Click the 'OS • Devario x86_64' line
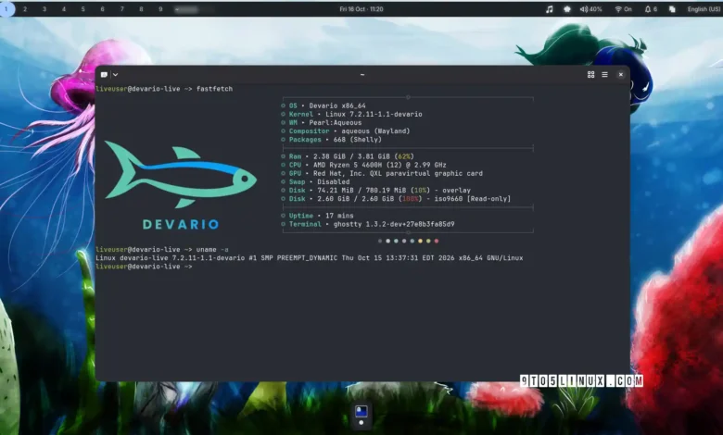723x435 pixels. 323,106
